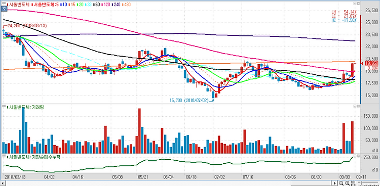Click the 23,500 price axis label
380x186 pixels.
tap(372, 34)
